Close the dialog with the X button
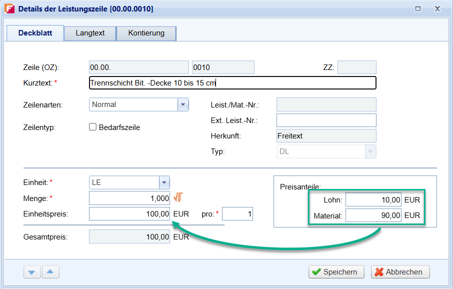The width and height of the screenshot is (453, 289). [x=437, y=8]
